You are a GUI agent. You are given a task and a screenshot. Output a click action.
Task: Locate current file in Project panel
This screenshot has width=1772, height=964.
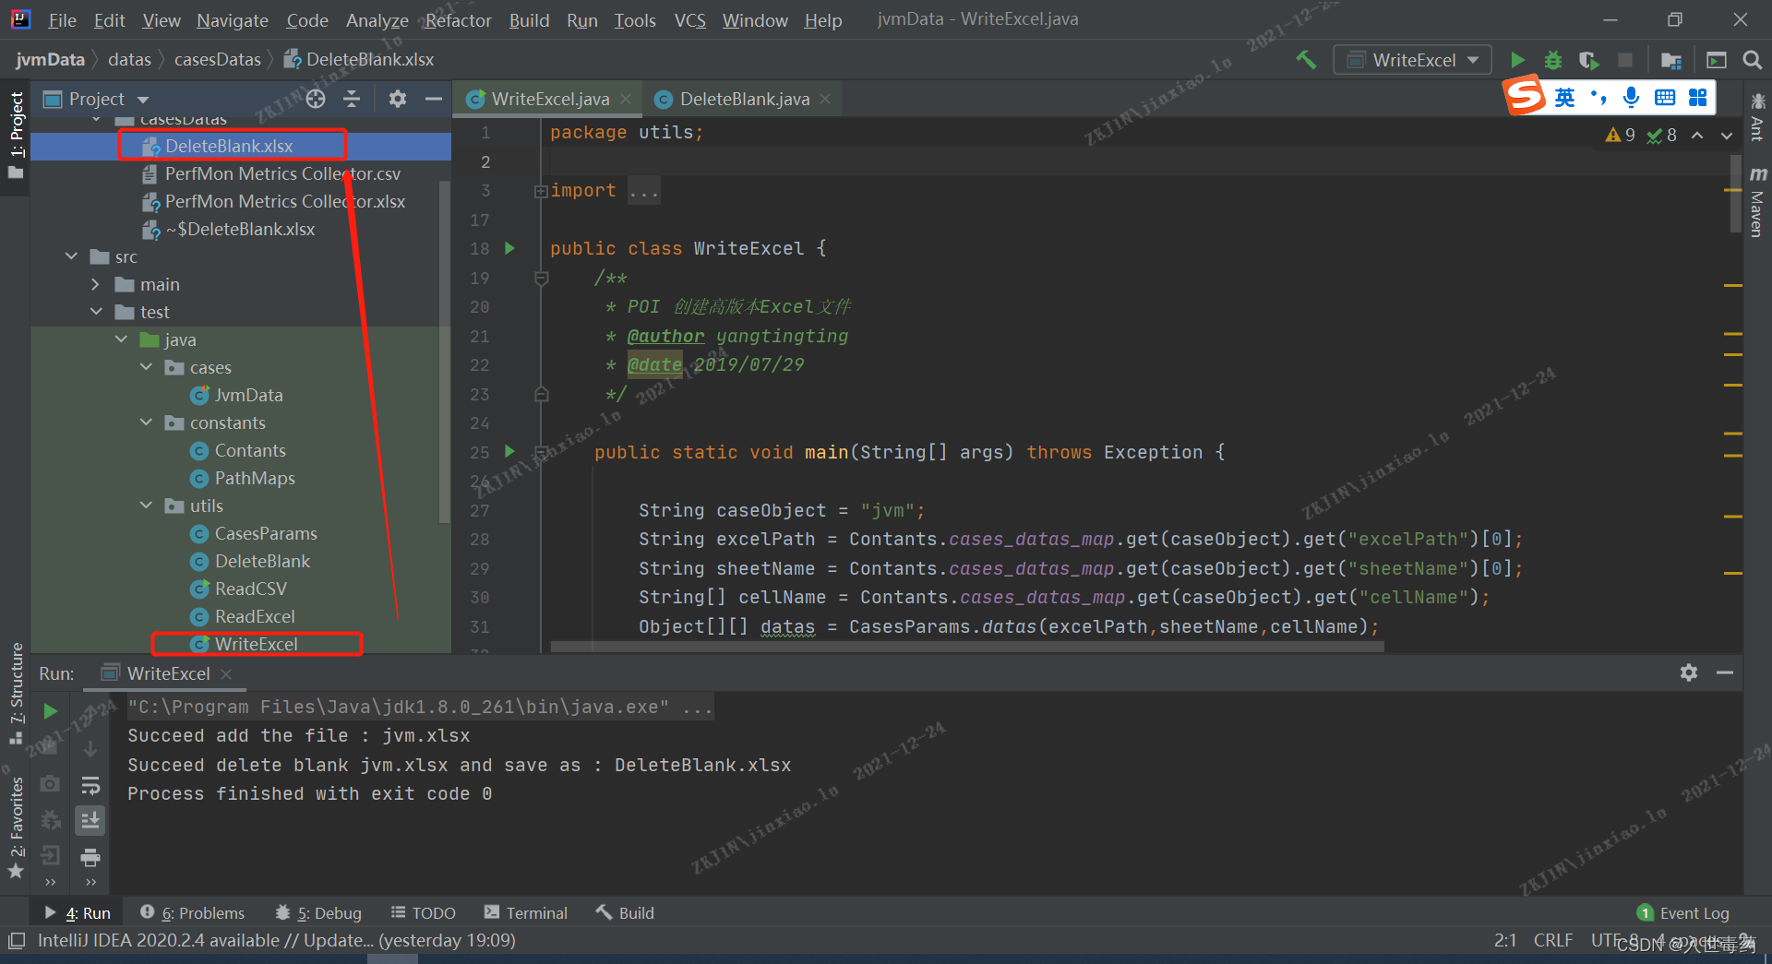tap(316, 99)
